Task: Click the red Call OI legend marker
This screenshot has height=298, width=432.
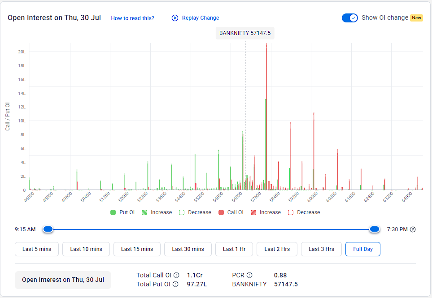Action: [221, 212]
